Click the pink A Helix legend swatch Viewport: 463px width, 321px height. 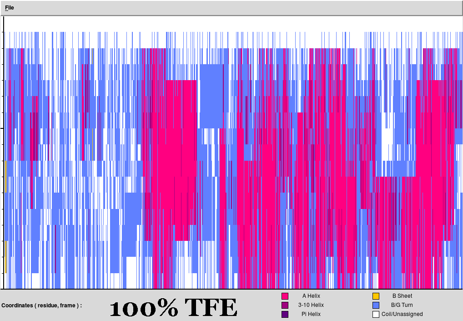point(285,296)
